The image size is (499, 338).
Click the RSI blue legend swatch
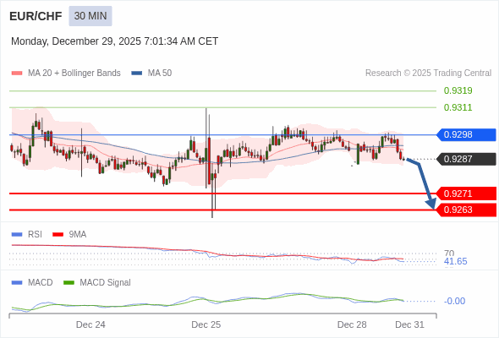click(17, 235)
